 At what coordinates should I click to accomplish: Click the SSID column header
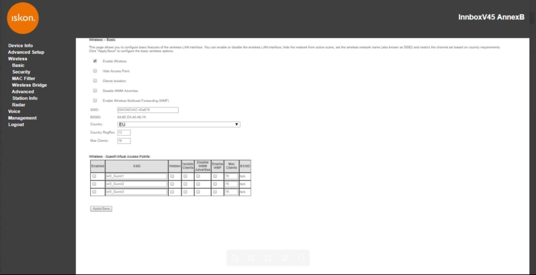point(137,166)
